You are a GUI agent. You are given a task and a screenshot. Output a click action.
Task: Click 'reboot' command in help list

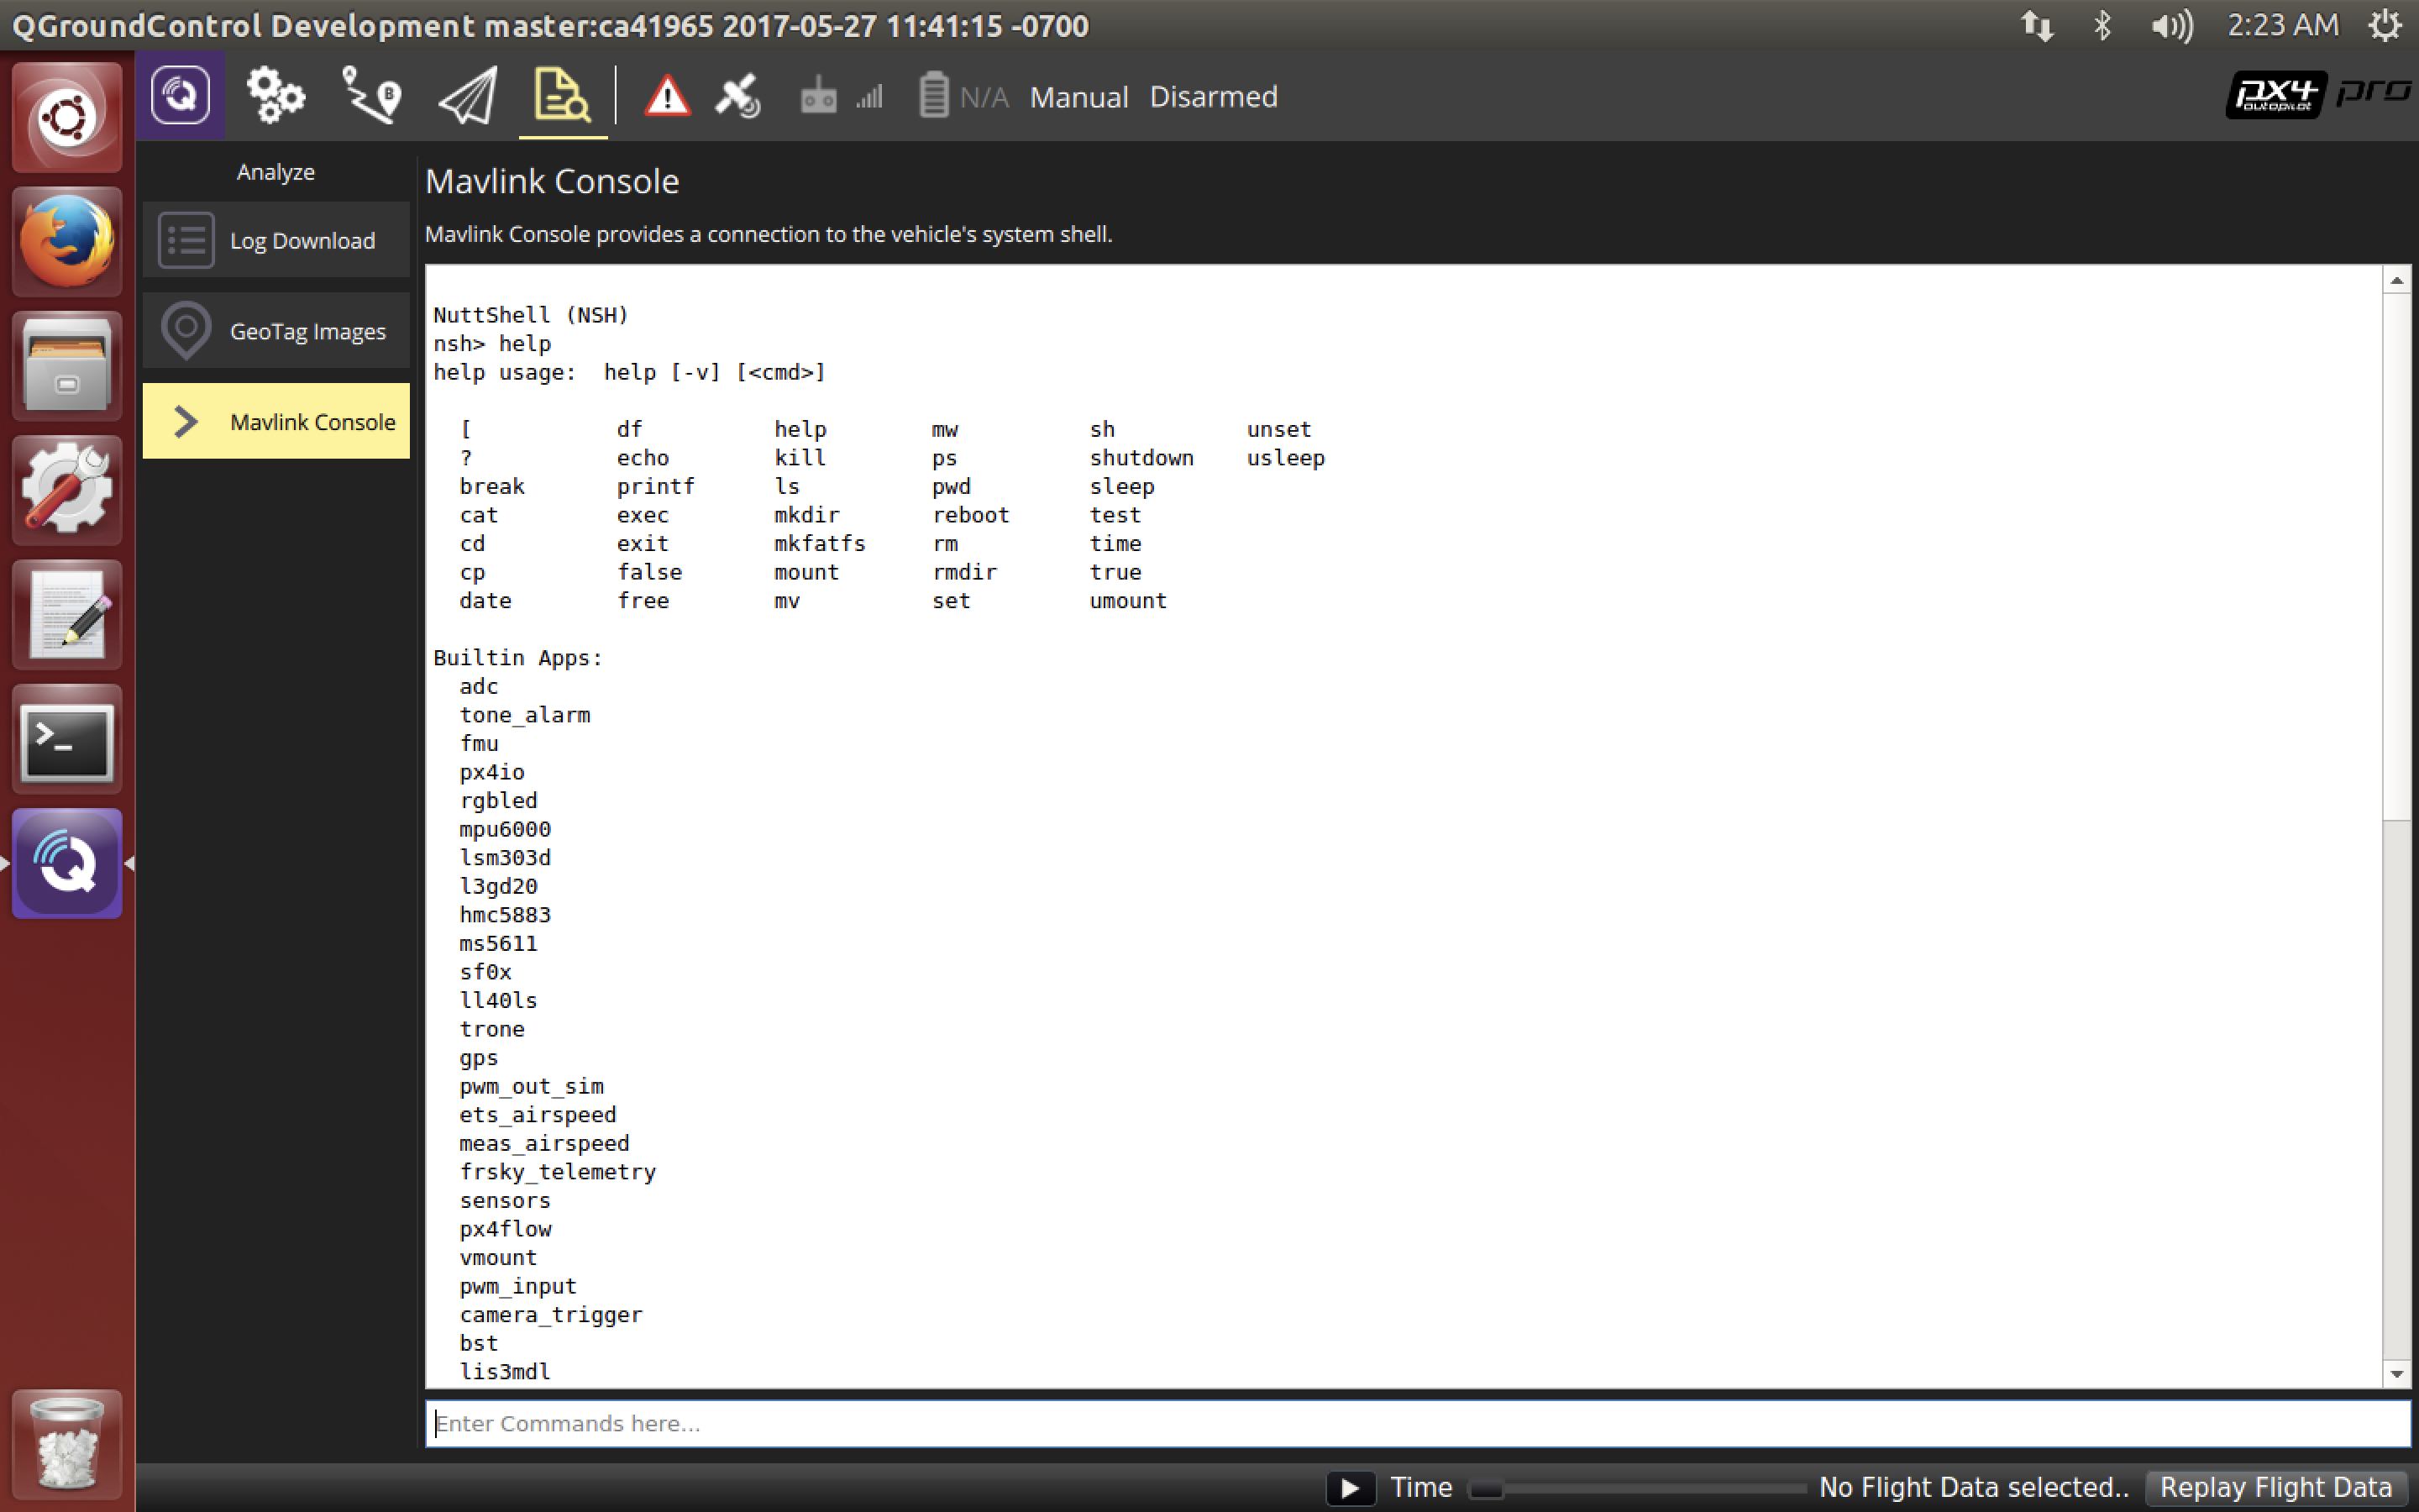tap(971, 515)
